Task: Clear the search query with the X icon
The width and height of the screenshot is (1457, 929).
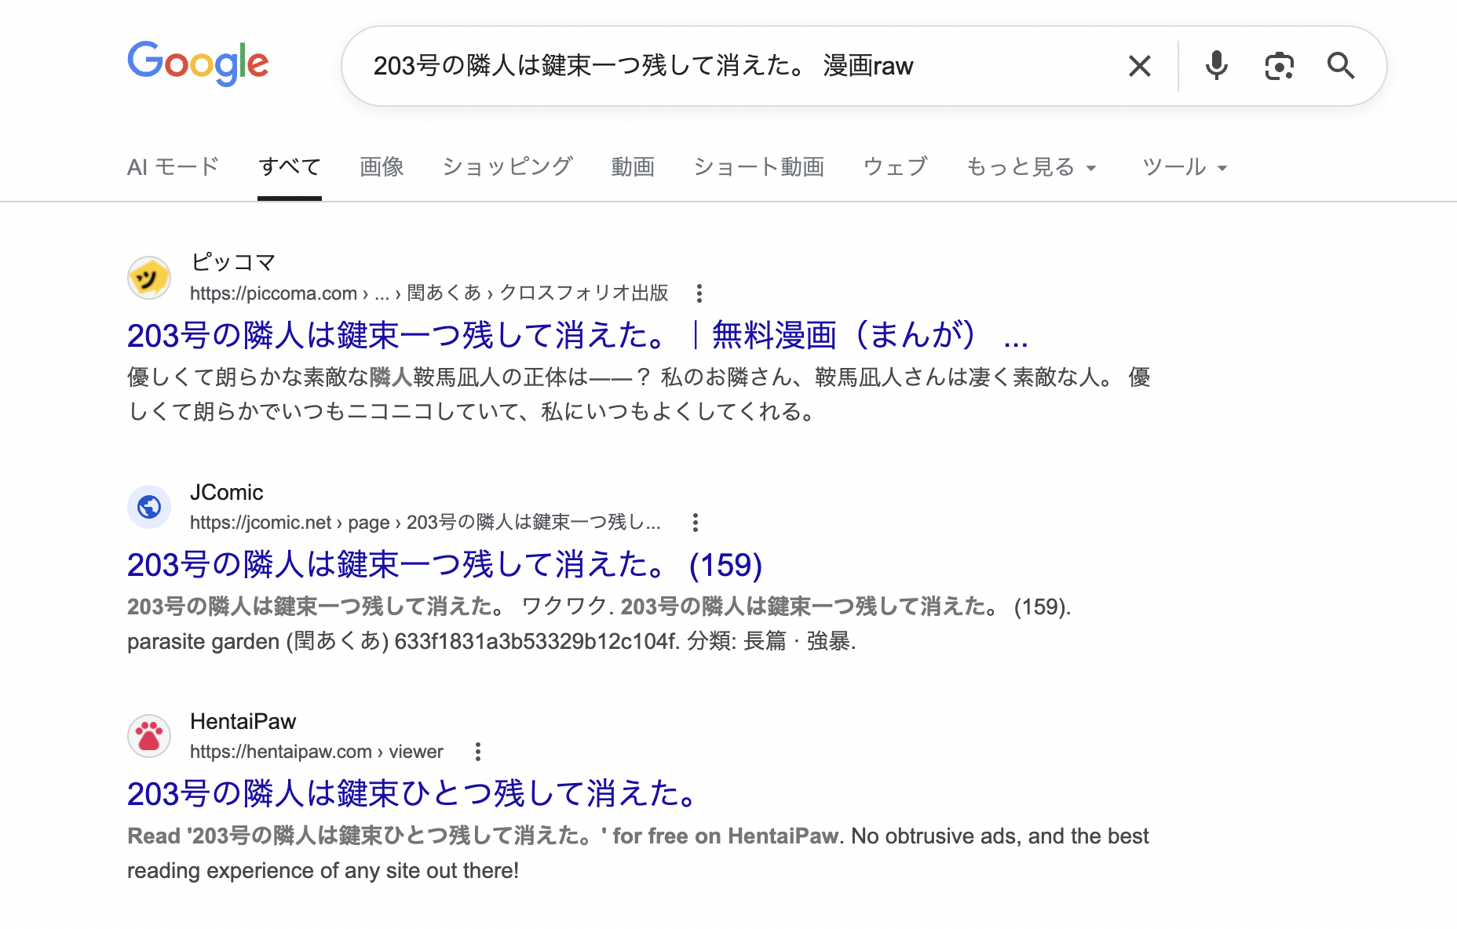Action: point(1139,66)
